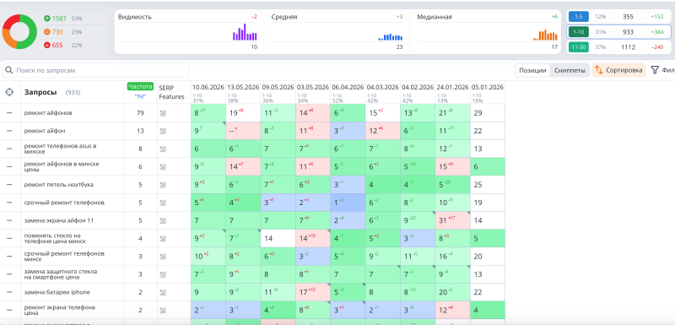The image size is (675, 325).
Task: Click the crosshair target icon in header
Action: (9, 92)
